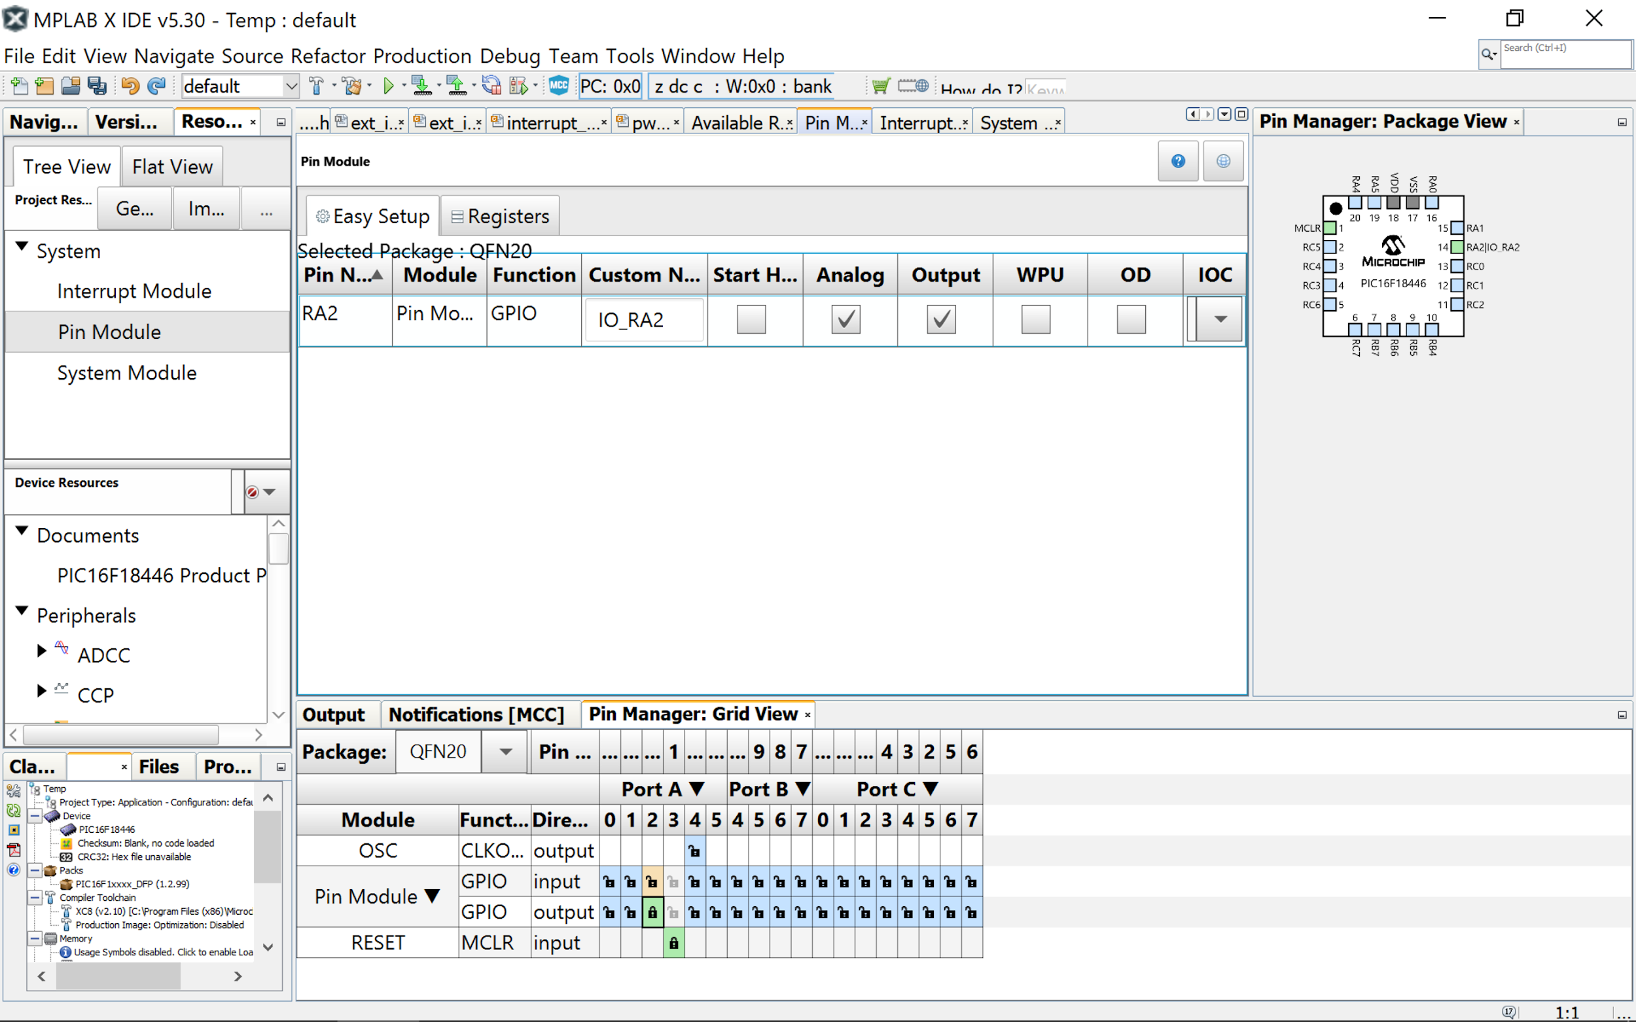The width and height of the screenshot is (1636, 1022).
Task: Open the IOC dropdown for RA2
Action: click(1220, 319)
